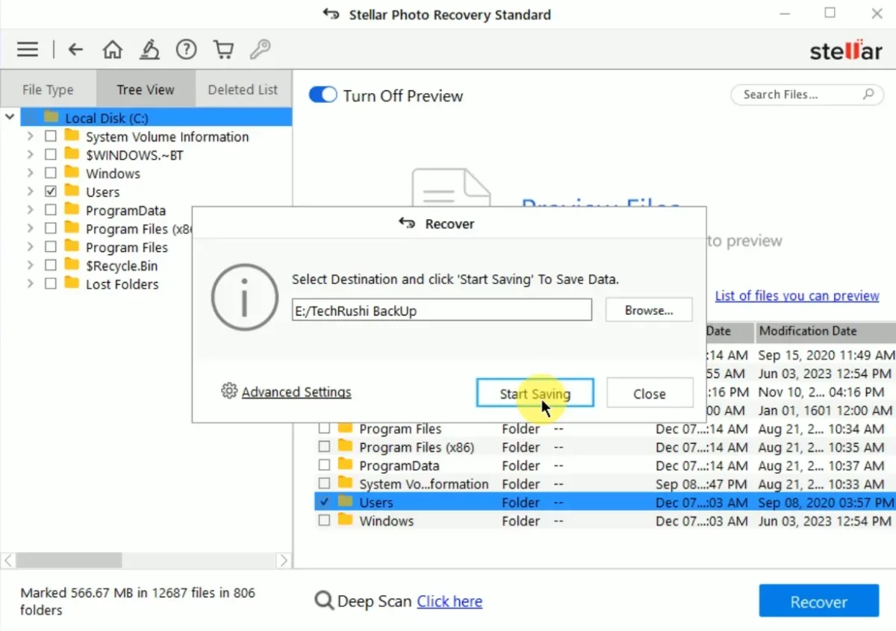Go to home screen icon

(x=113, y=50)
